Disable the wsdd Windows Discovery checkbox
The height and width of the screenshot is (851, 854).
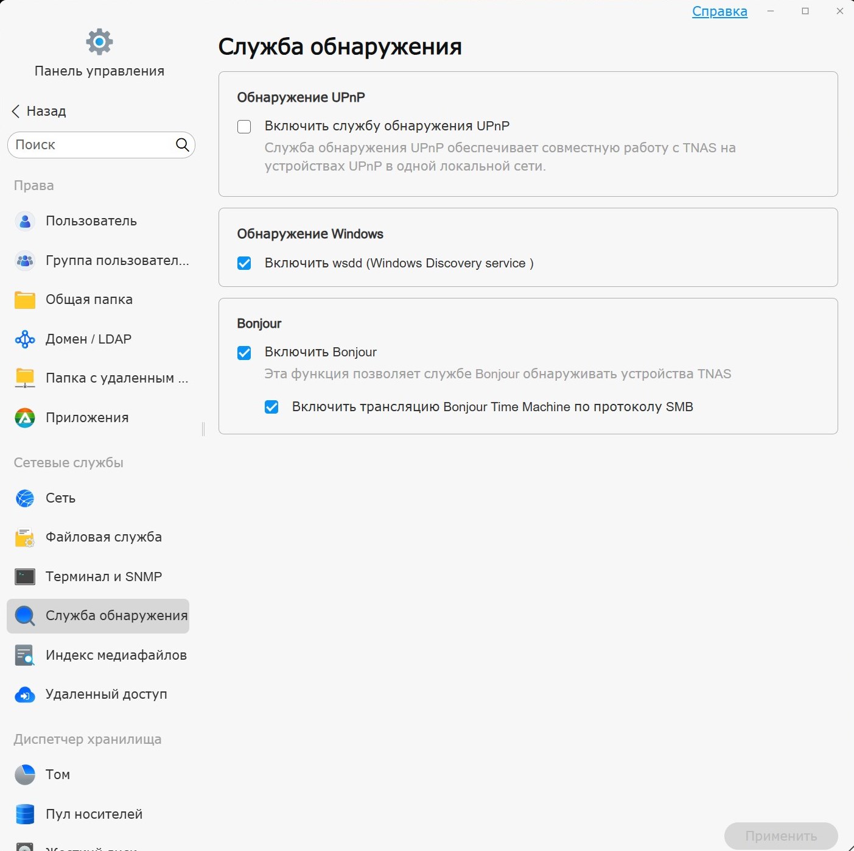pyautogui.click(x=244, y=263)
